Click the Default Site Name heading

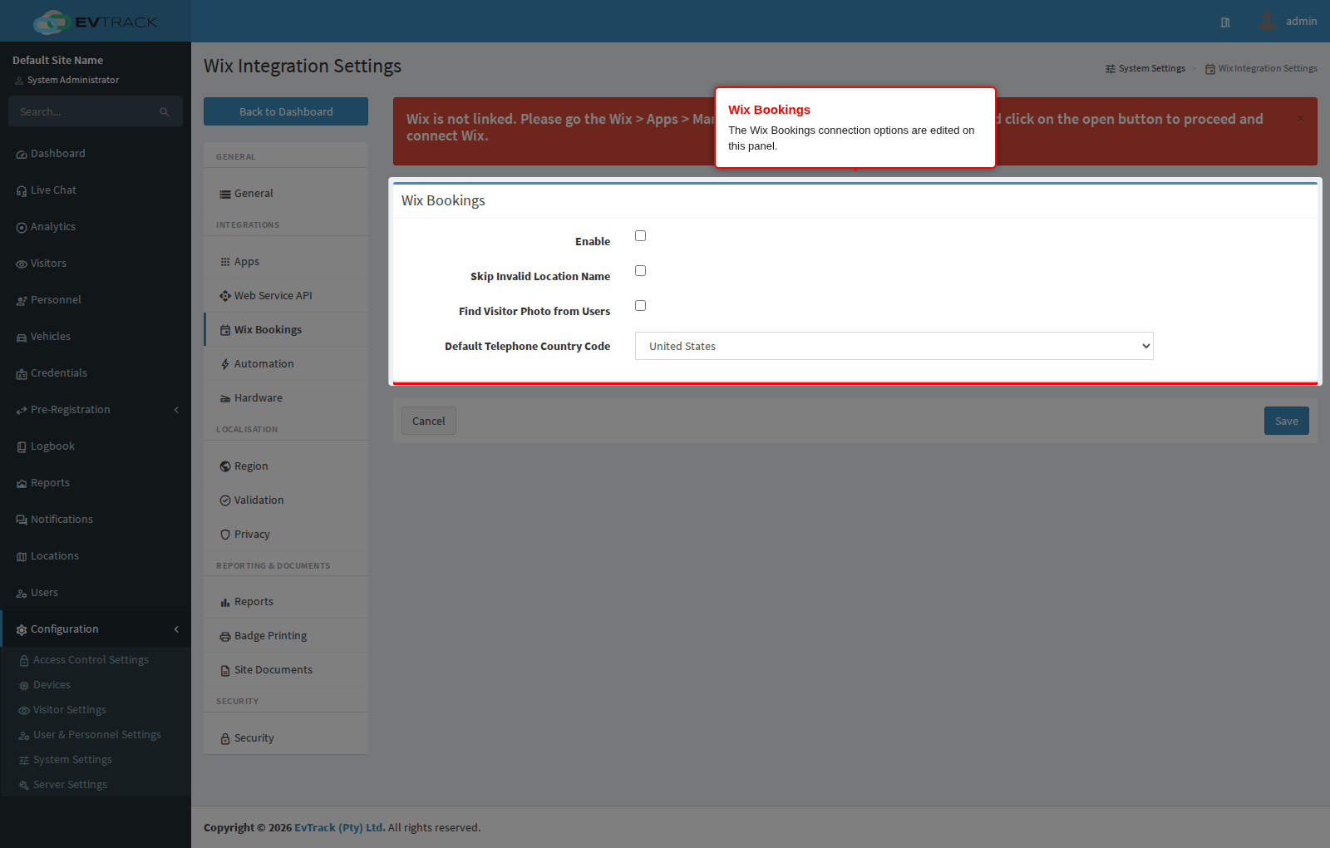58,60
